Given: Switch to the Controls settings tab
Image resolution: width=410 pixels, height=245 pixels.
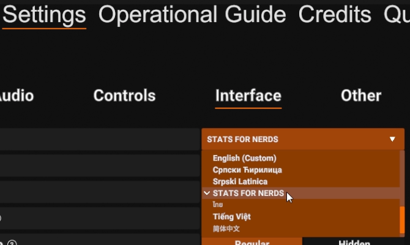Looking at the screenshot, I should pyautogui.click(x=124, y=96).
